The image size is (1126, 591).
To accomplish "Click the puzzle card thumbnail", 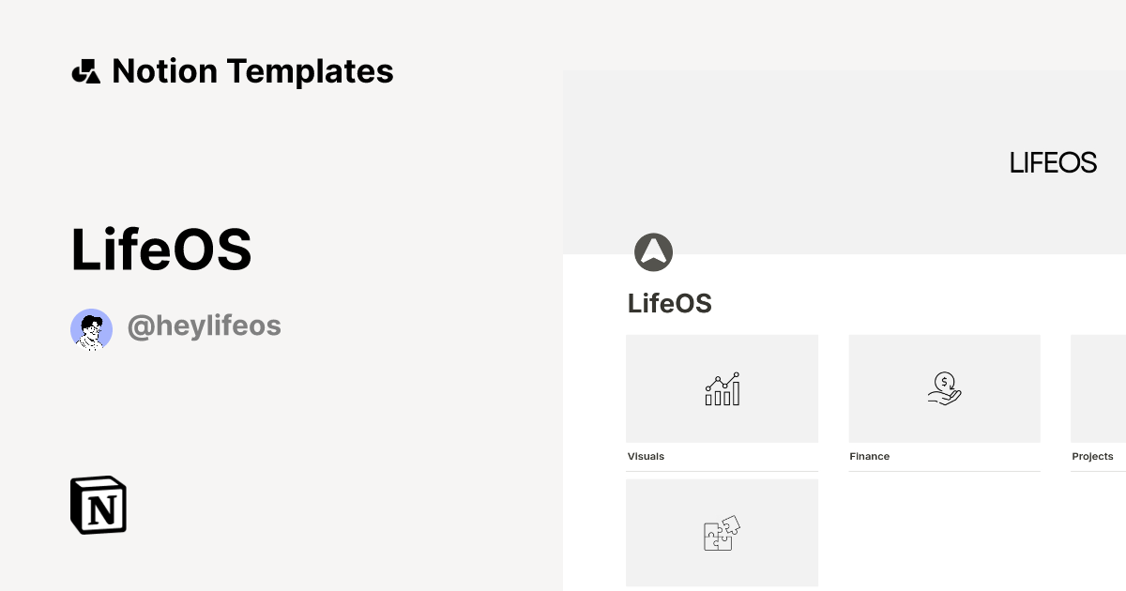I will (722, 532).
